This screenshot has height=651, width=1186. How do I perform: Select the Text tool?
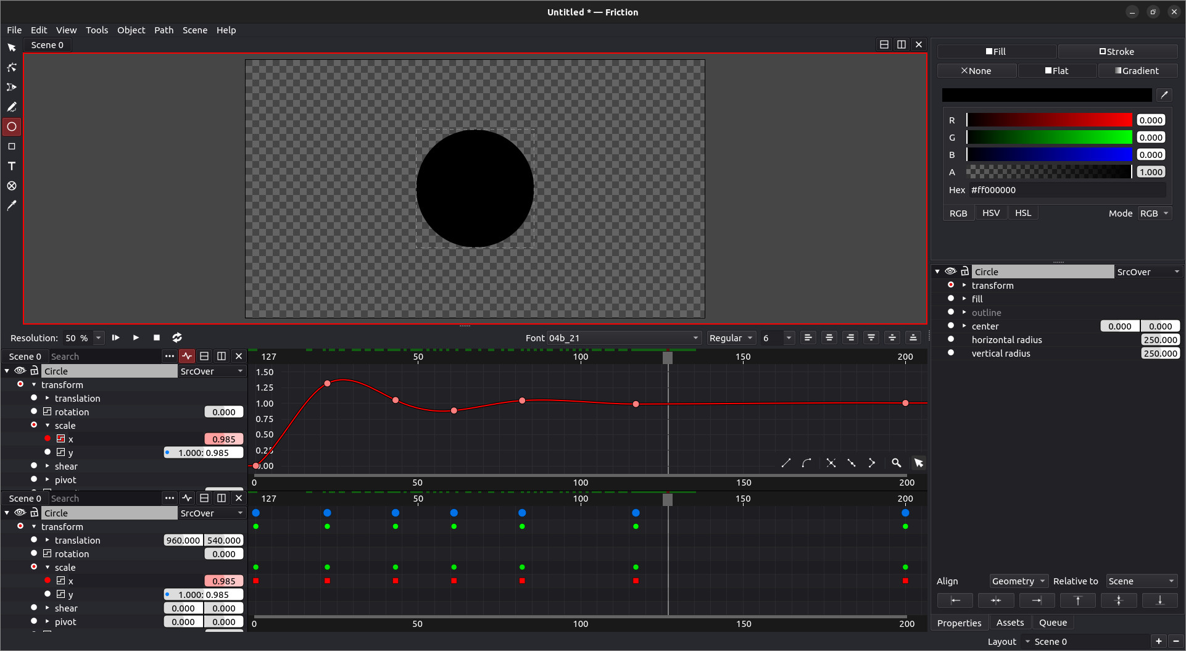tap(12, 166)
